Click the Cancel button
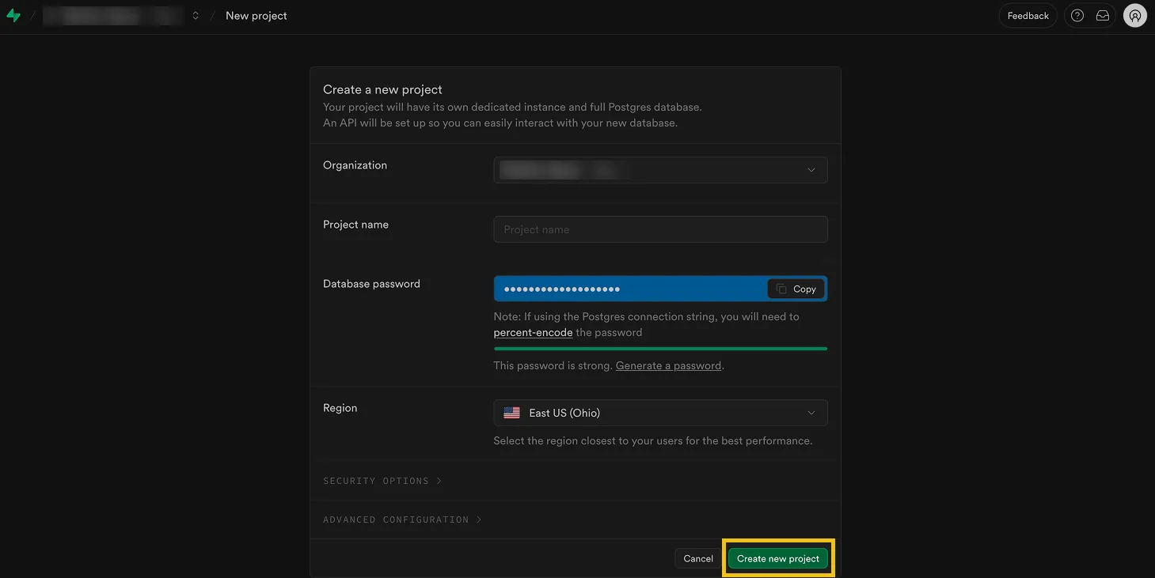 tap(698, 558)
